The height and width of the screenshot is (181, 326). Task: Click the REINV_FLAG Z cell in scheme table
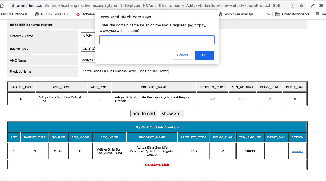click(x=270, y=99)
